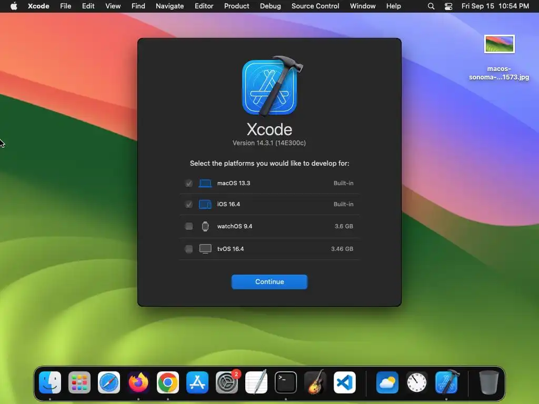This screenshot has height=404, width=539.
Task: Open the Product menu
Action: coord(237,6)
